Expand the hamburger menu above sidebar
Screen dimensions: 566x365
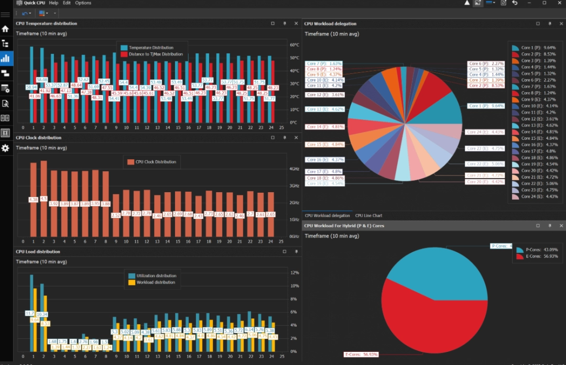5,14
